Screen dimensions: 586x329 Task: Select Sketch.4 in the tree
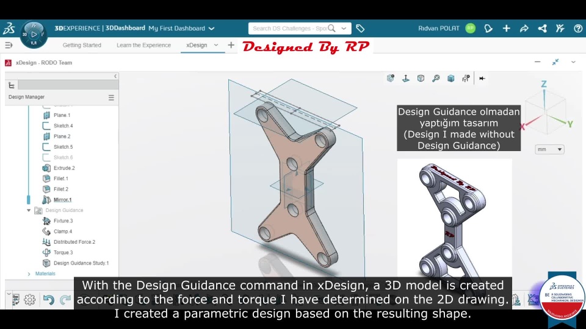(x=63, y=126)
